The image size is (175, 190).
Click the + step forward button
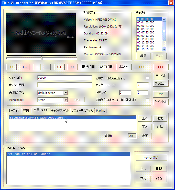coord(37,67)
